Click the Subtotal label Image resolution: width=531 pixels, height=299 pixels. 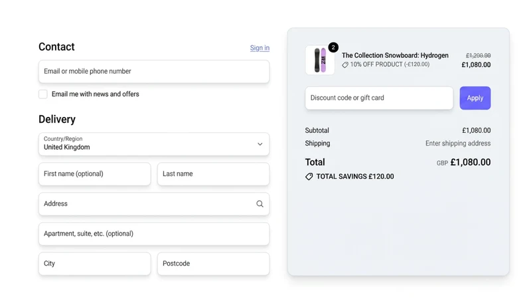(x=317, y=130)
